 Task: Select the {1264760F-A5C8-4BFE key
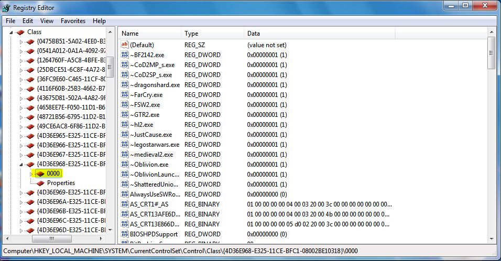pos(71,60)
